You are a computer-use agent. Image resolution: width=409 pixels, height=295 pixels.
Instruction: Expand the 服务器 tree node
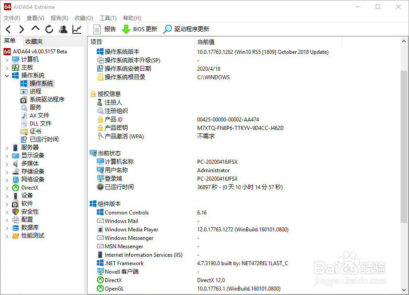click(7, 148)
